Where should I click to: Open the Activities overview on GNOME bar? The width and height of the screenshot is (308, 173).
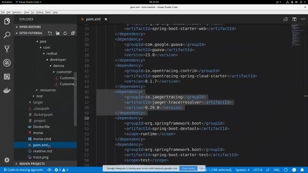(7, 2)
